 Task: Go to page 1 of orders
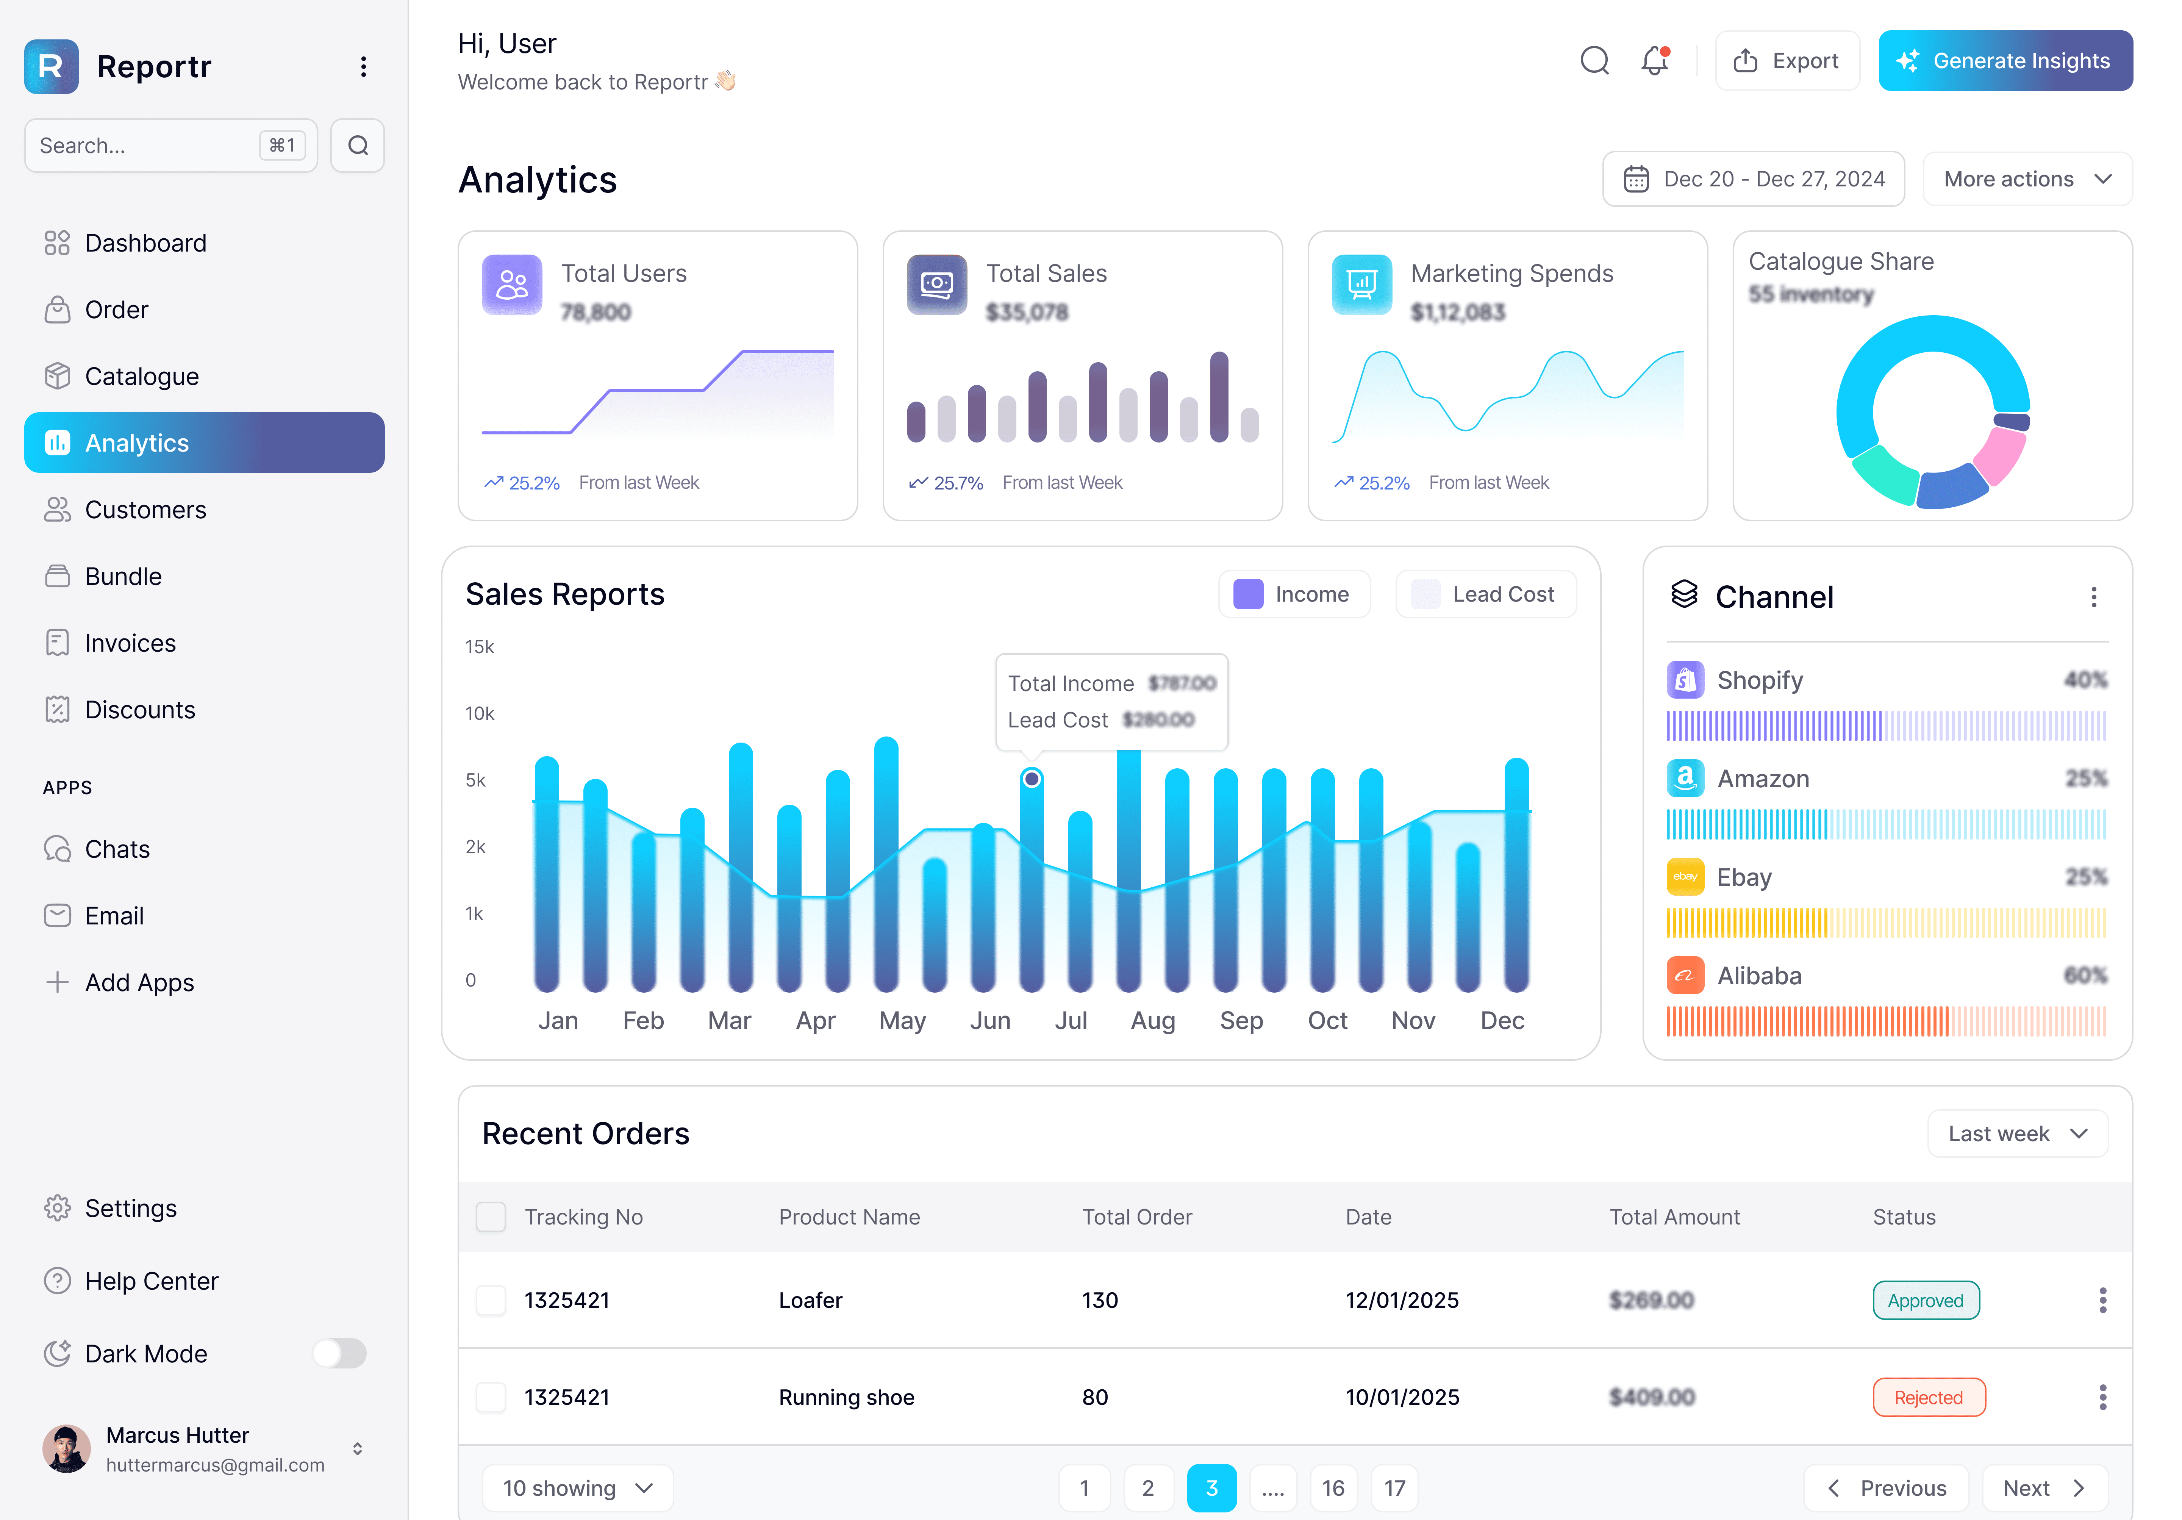(x=1084, y=1488)
